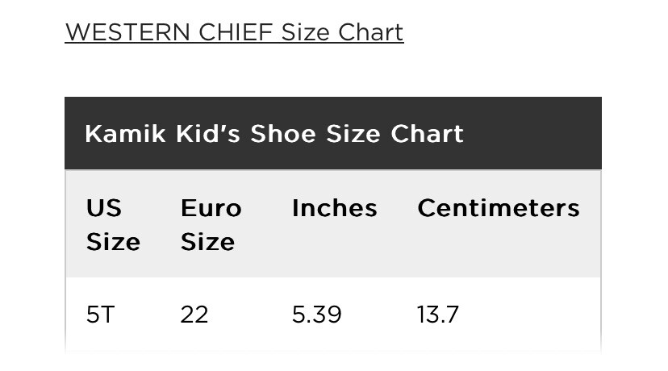
Task: Click the Centimeters column header
Action: [x=499, y=208]
